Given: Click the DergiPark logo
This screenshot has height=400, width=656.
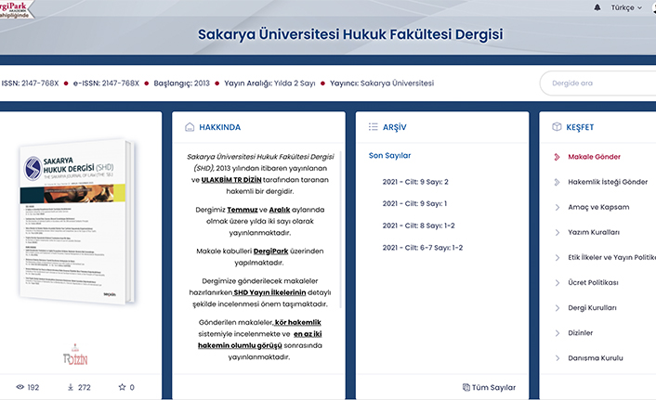Looking at the screenshot, I should click(x=16, y=9).
